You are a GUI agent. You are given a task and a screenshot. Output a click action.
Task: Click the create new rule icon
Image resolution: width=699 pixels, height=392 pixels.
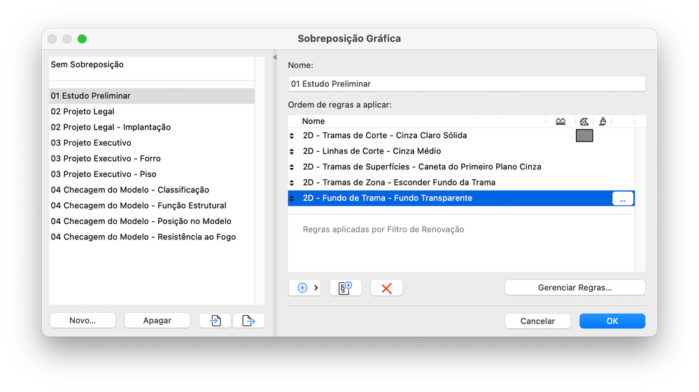[345, 288]
